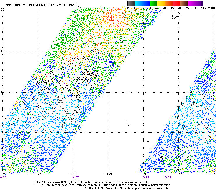The height and width of the screenshot is (190, 216).
Task: Select the latitude label '20' on left axis
Action: click(x=2, y=10)
